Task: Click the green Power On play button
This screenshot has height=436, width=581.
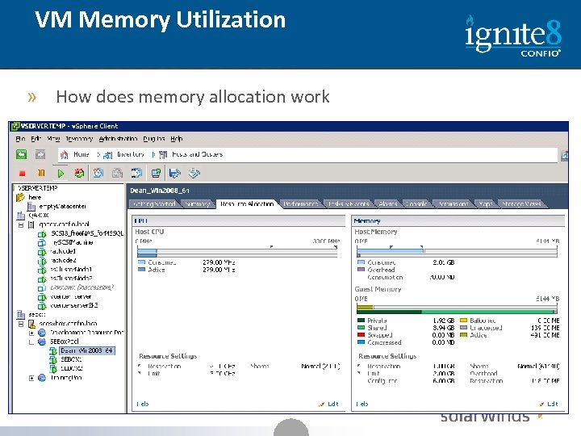Action: point(61,173)
